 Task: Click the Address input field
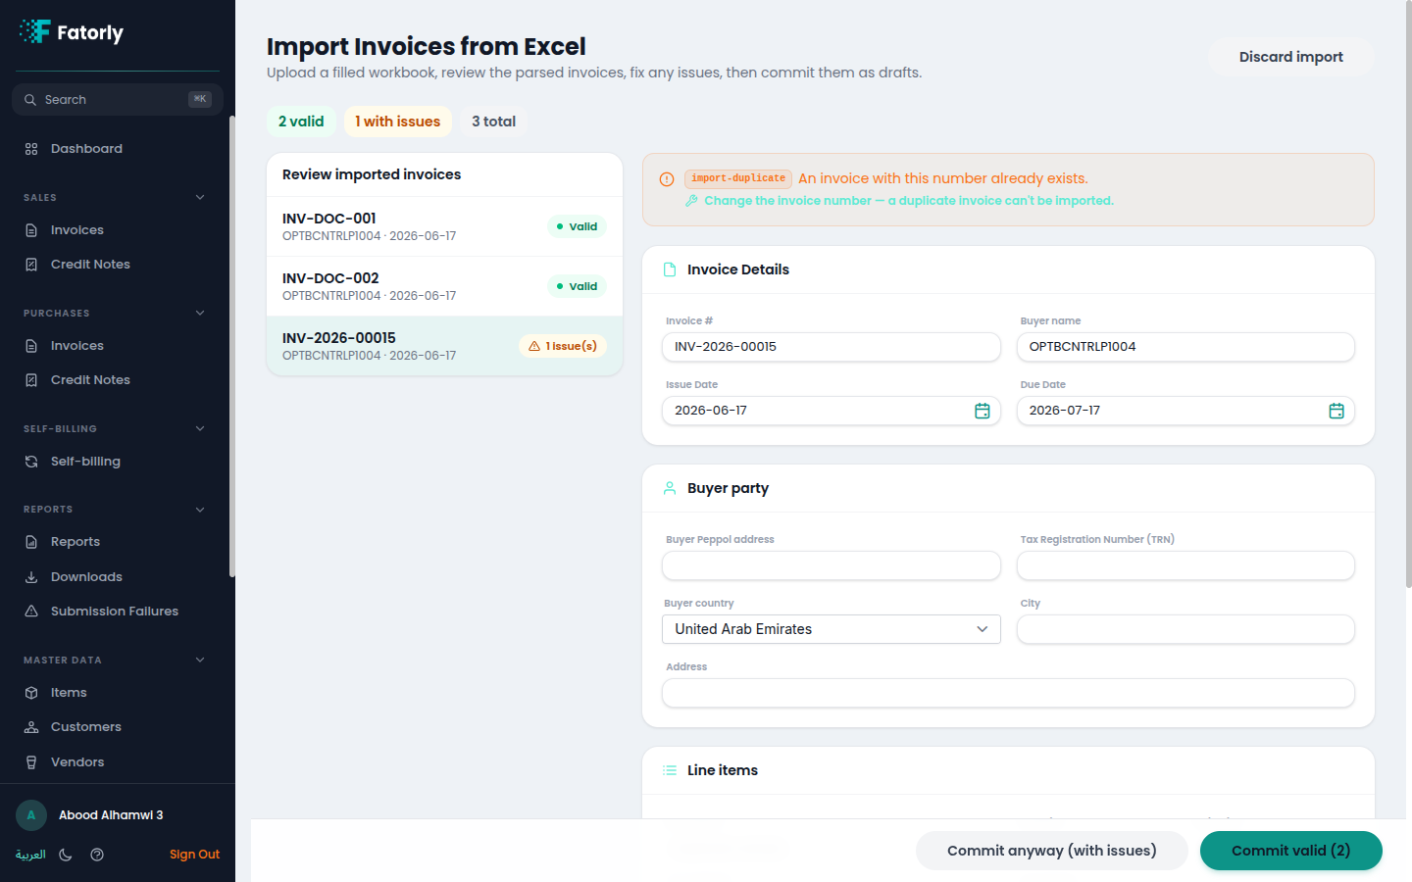pyautogui.click(x=1008, y=693)
